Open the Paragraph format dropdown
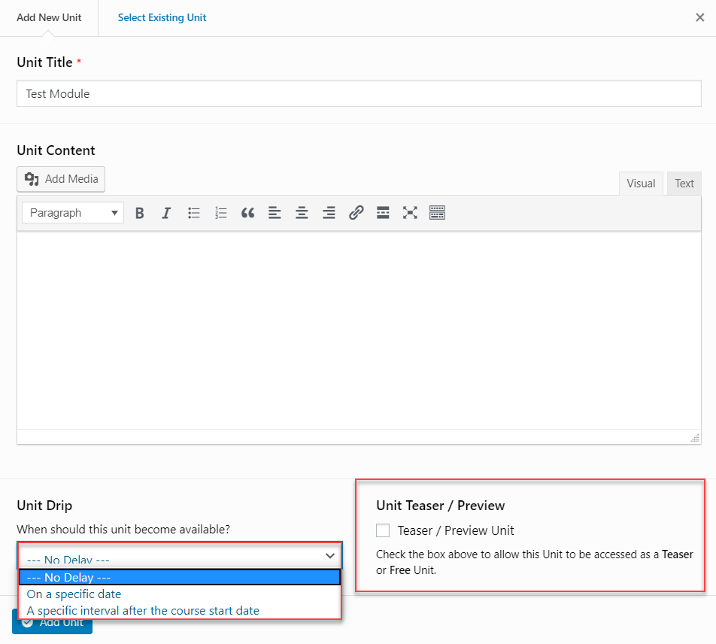 (73, 213)
